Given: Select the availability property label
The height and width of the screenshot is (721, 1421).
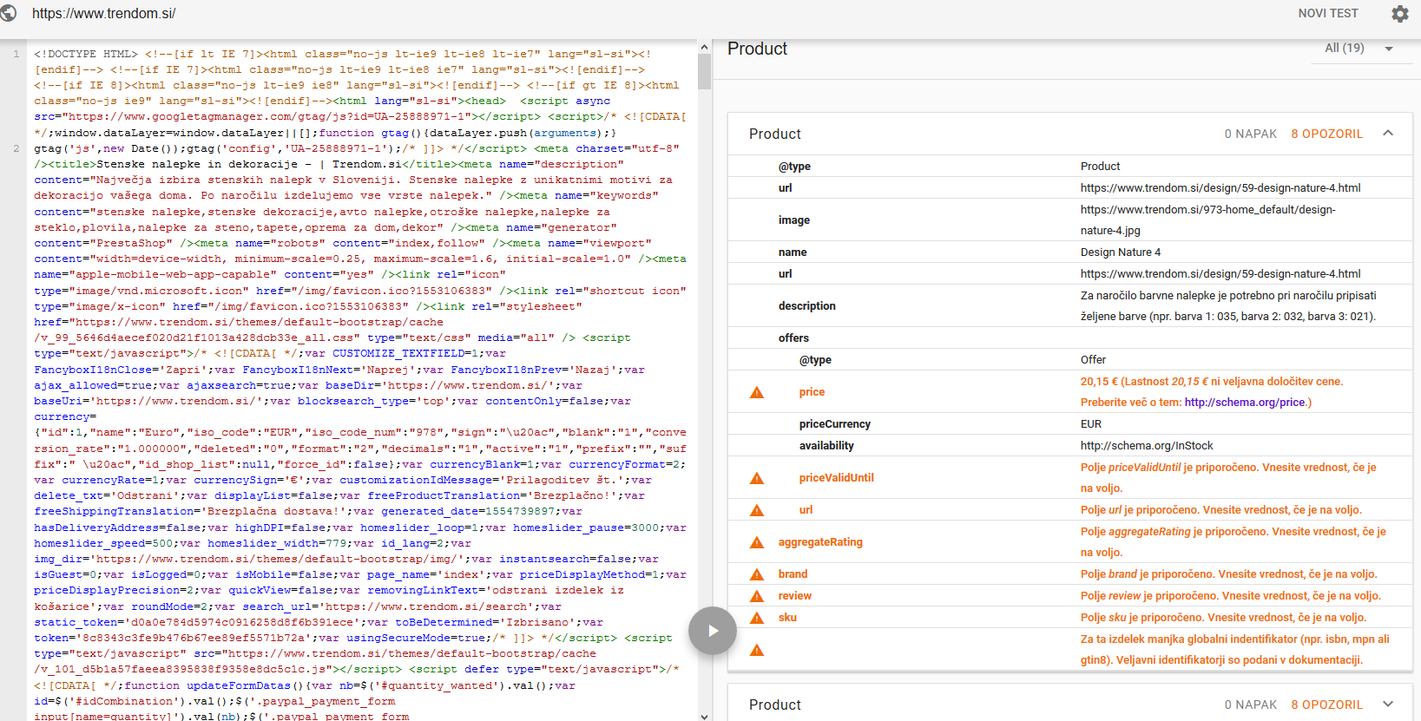Looking at the screenshot, I should (x=826, y=446).
